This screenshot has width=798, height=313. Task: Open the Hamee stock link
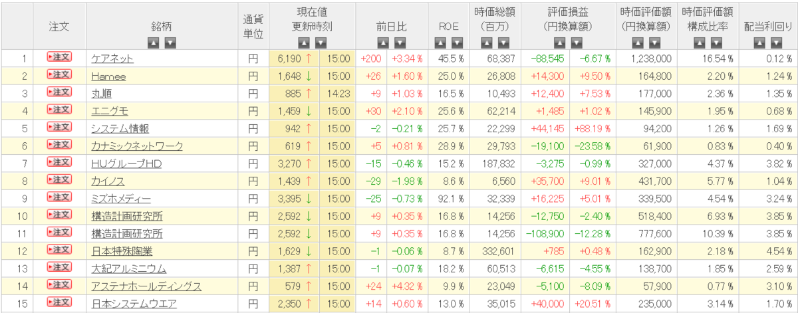[x=108, y=76]
